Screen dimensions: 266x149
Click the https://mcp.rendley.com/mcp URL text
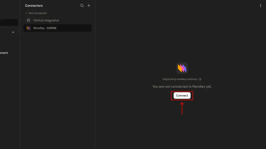(180, 79)
